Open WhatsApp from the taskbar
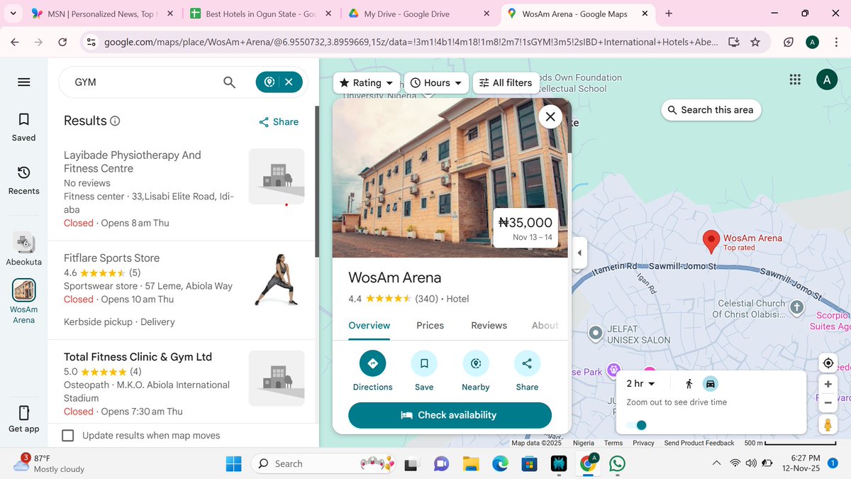 pos(617,463)
